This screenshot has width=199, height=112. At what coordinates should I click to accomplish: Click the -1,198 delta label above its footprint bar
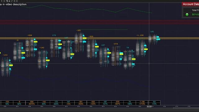tap(140, 35)
